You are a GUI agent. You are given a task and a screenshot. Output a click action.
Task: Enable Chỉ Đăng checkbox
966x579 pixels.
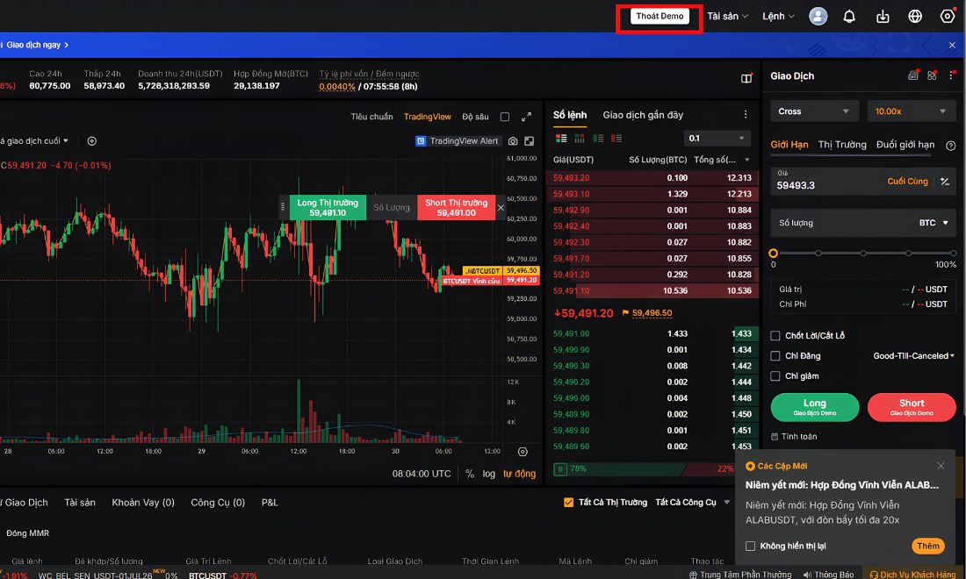[x=775, y=355]
